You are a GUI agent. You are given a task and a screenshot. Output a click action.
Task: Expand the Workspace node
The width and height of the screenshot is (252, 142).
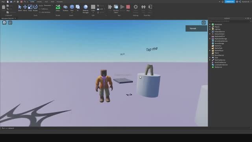click(210, 24)
